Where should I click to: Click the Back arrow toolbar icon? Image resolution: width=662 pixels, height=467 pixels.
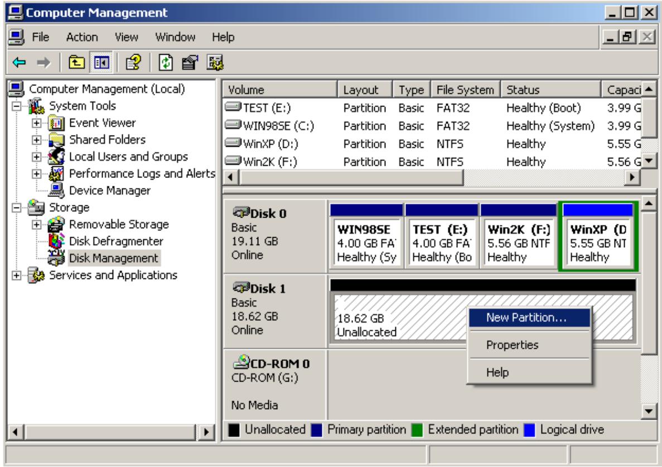[x=20, y=64]
